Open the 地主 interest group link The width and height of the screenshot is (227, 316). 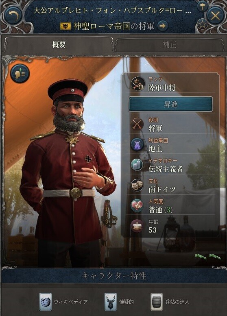[155, 149]
